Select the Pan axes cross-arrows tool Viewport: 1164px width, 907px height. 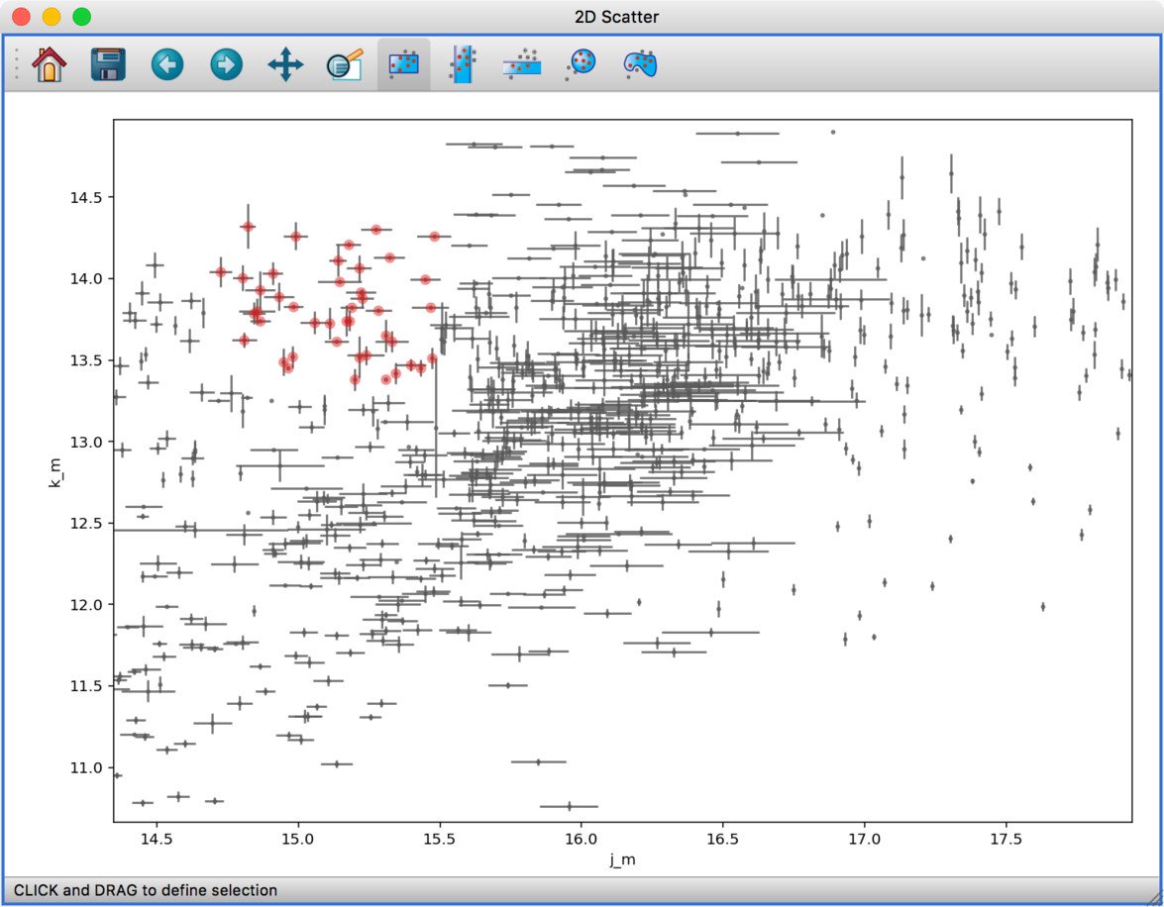[286, 64]
